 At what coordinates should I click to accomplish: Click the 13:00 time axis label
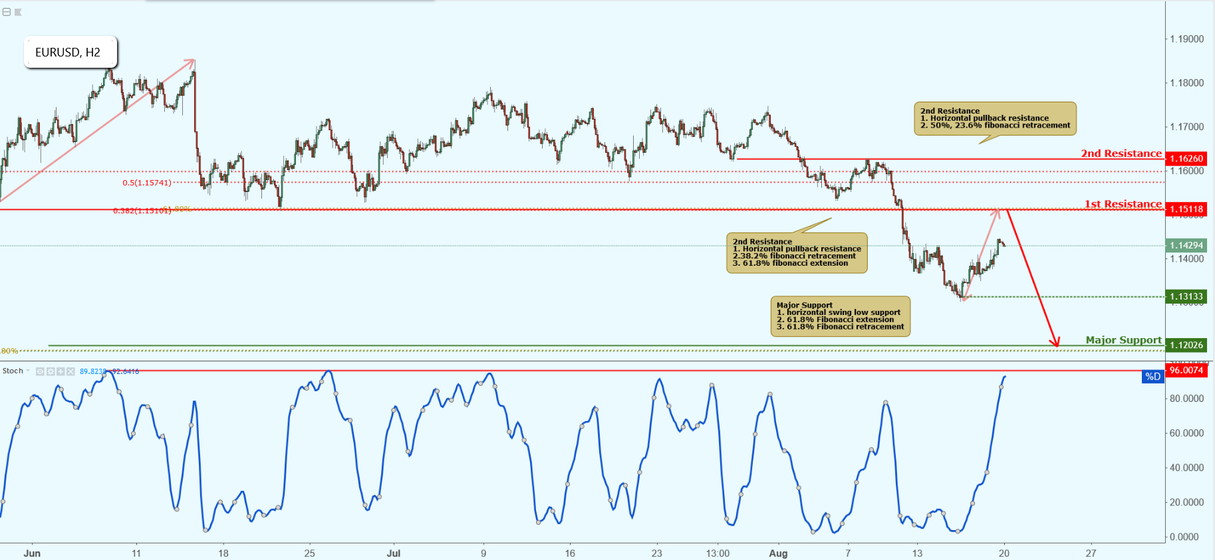(718, 553)
